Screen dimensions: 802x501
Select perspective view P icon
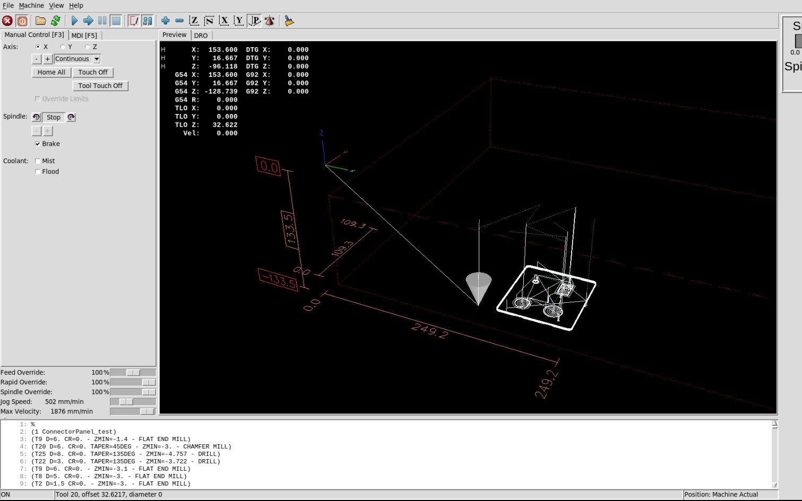[x=255, y=21]
